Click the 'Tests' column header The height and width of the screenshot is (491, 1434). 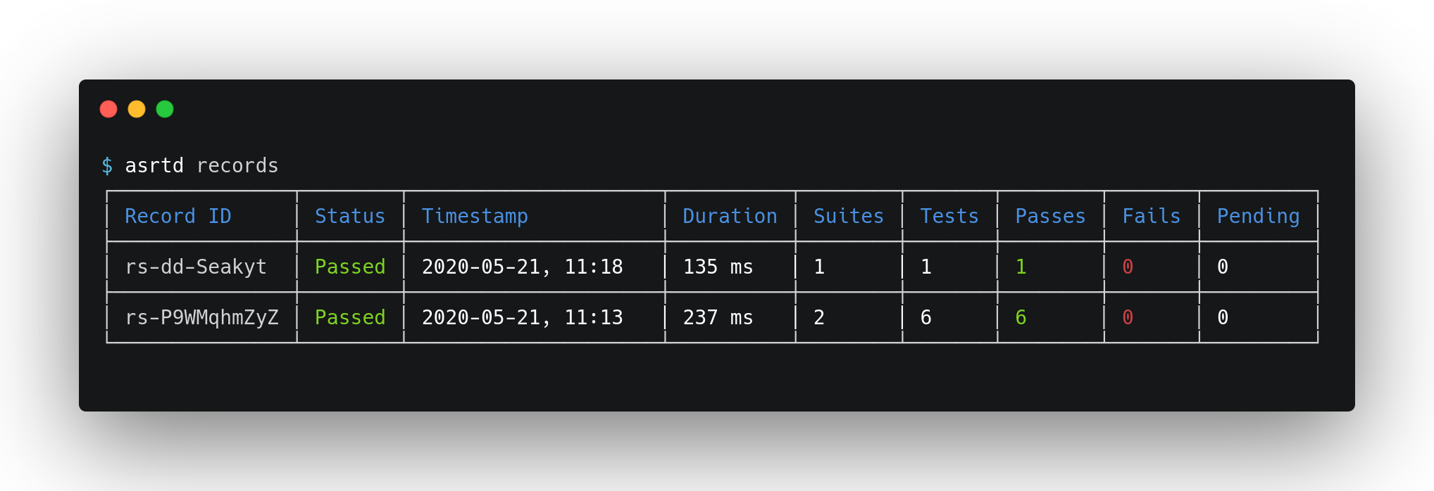point(949,216)
